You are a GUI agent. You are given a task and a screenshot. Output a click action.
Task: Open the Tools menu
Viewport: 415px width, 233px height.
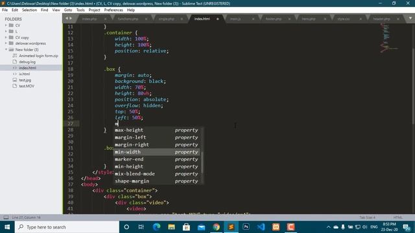tap(80, 10)
